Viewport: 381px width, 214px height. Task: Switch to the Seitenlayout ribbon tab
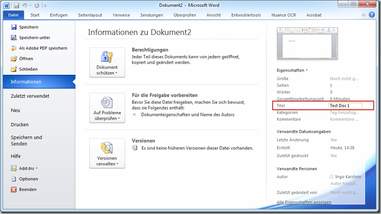point(90,15)
